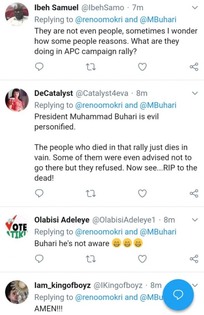Tap the blue floating reply button
204x315 pixels.
[178, 295]
